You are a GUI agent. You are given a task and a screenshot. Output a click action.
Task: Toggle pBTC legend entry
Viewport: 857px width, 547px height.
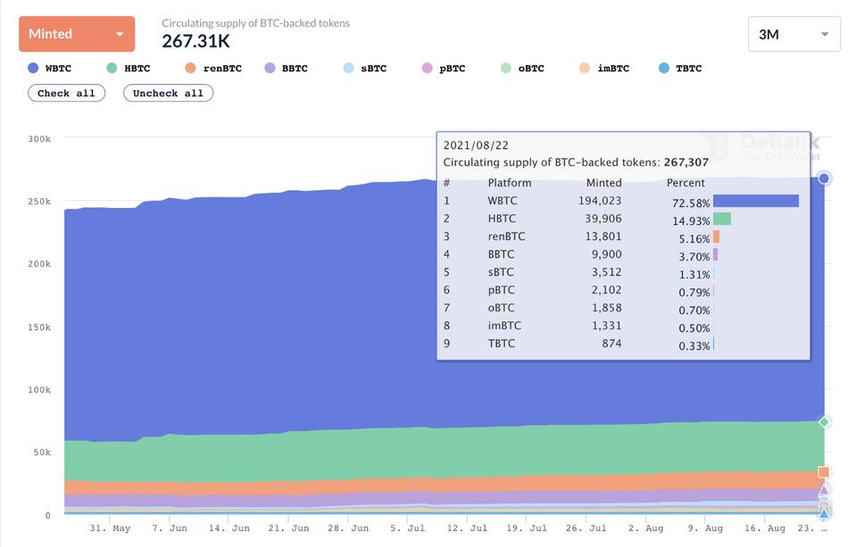(444, 69)
